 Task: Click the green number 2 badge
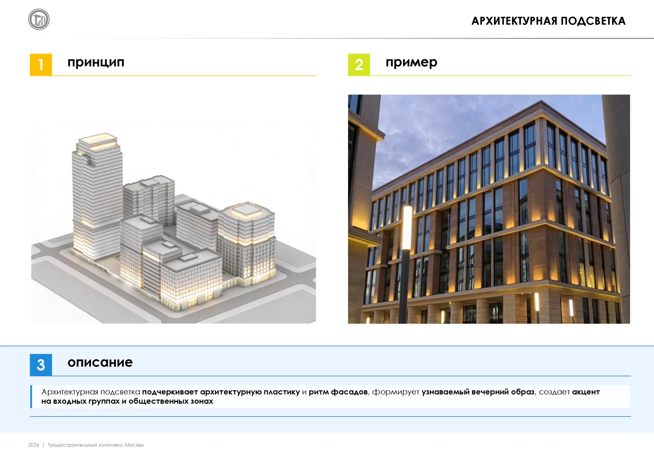pyautogui.click(x=359, y=65)
